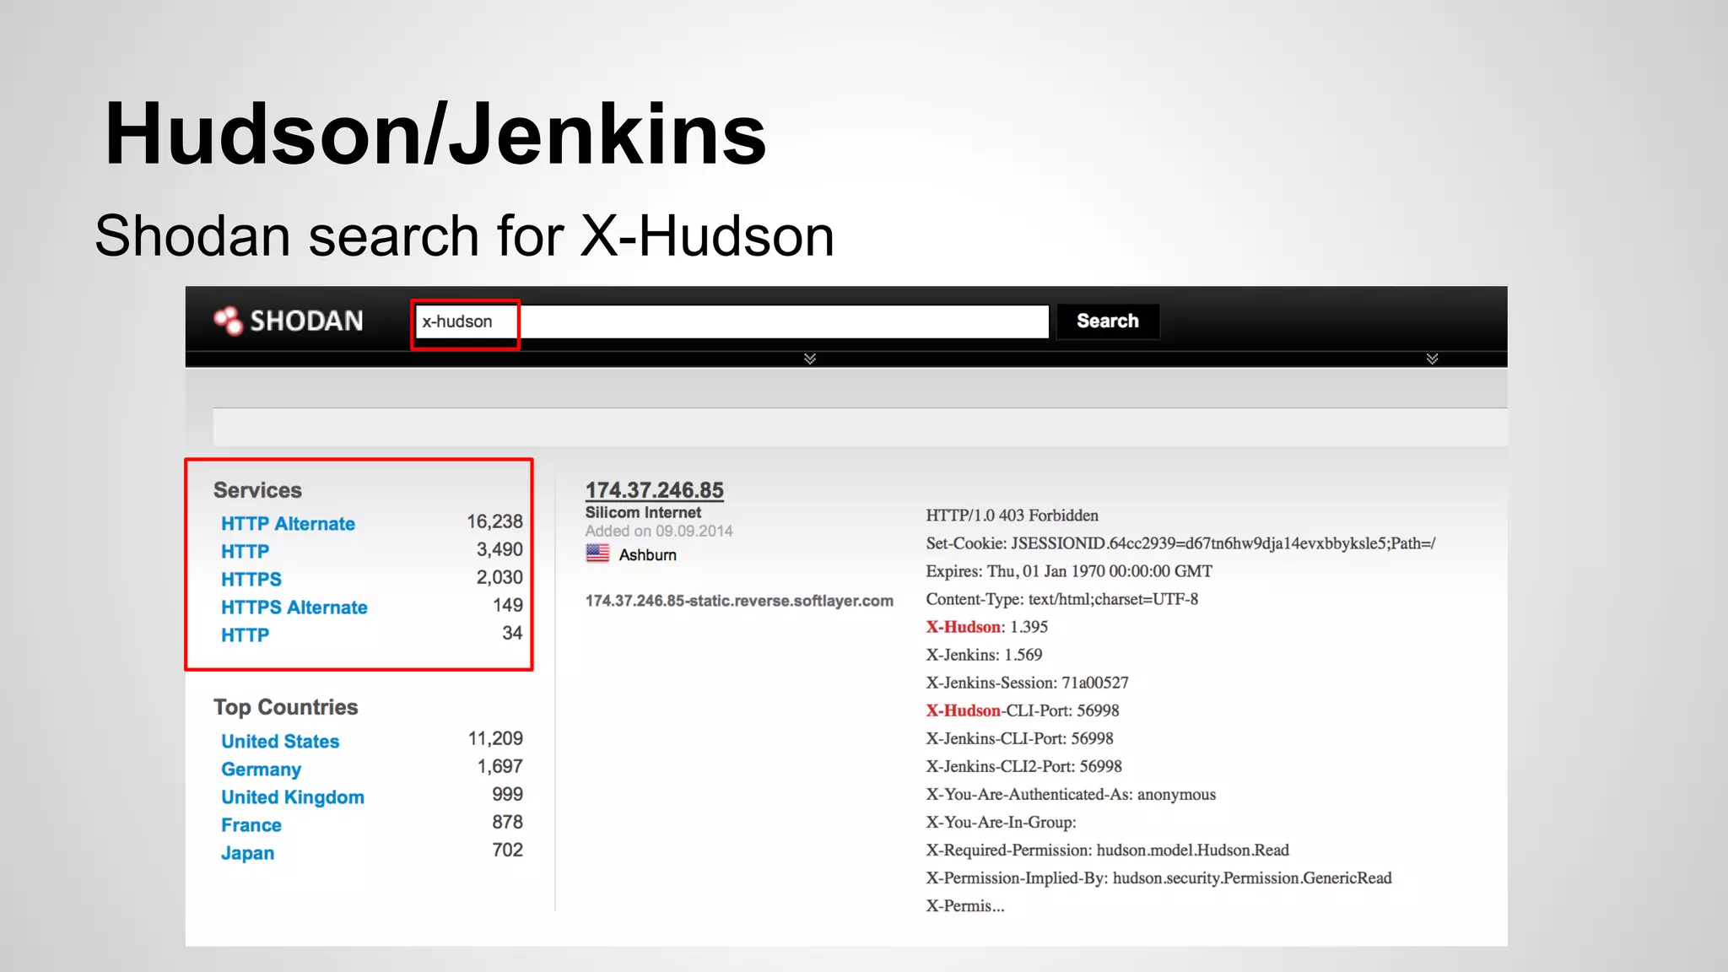1728x972 pixels.
Task: Expand the center double-chevron under search bar
Action: tap(810, 359)
